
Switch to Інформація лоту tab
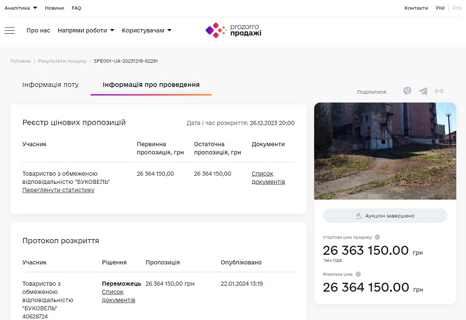51,84
